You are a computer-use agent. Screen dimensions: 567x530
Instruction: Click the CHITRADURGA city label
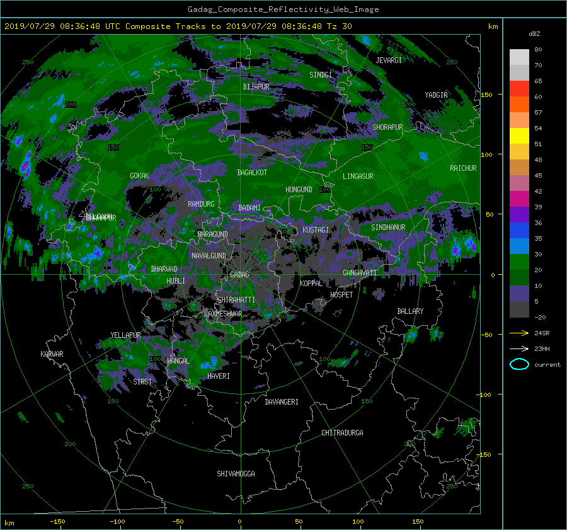coord(342,433)
